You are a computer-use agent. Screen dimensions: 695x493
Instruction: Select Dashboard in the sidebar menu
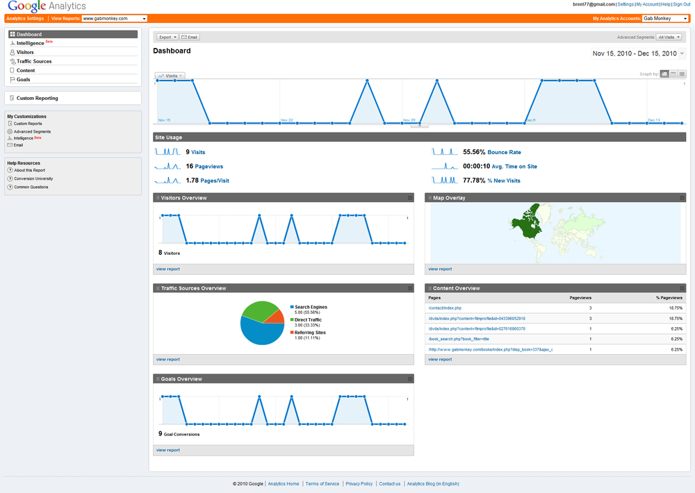tap(73, 34)
